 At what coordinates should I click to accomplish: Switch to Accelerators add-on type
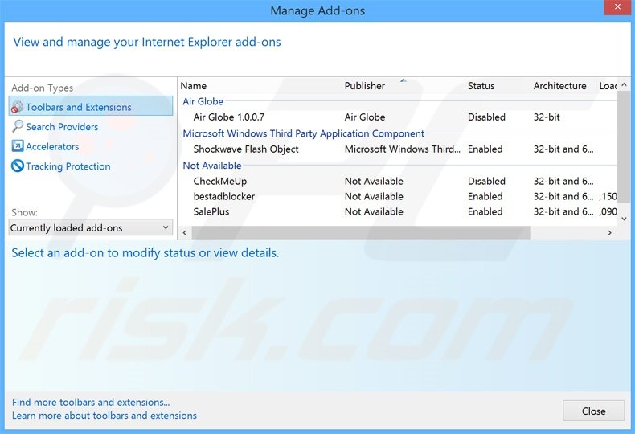52,146
